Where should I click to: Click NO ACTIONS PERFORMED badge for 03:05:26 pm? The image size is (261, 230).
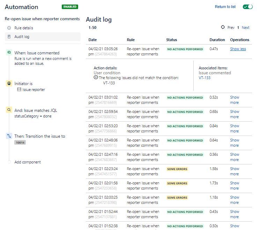coord(185,49)
